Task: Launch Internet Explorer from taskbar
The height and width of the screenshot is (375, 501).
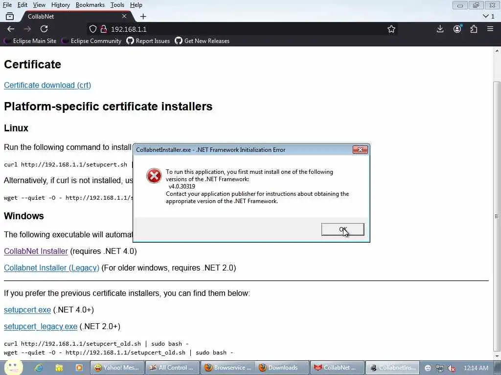Action: pos(39,368)
